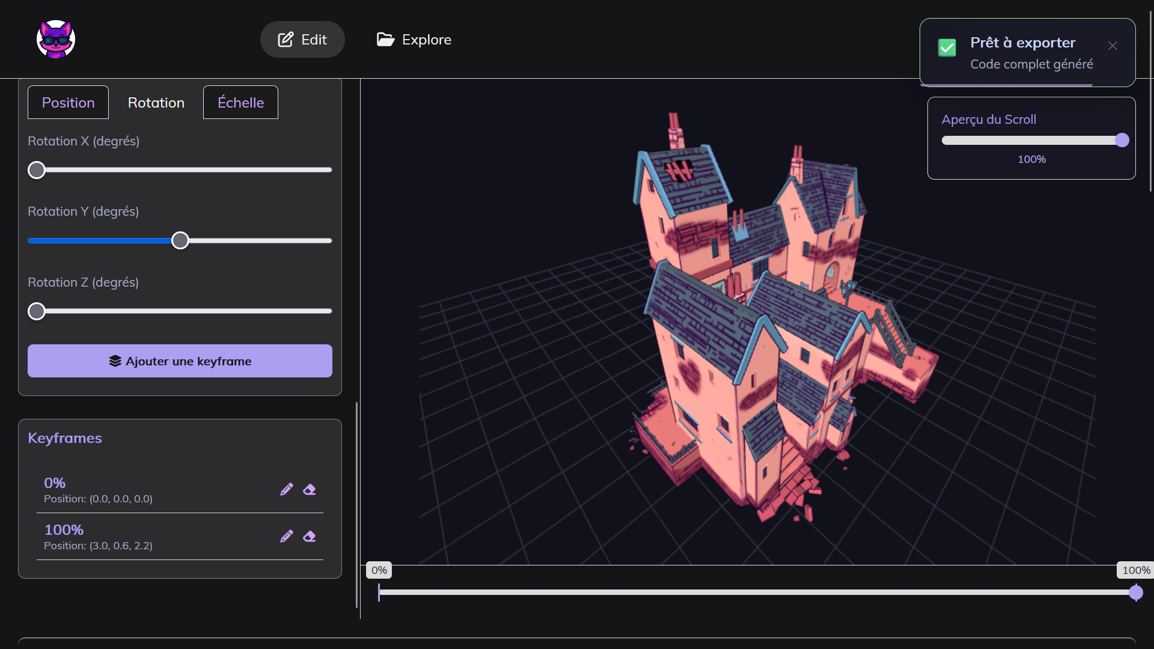Dismiss the Prêt à exporter notification
The image size is (1154, 649).
1113,46
